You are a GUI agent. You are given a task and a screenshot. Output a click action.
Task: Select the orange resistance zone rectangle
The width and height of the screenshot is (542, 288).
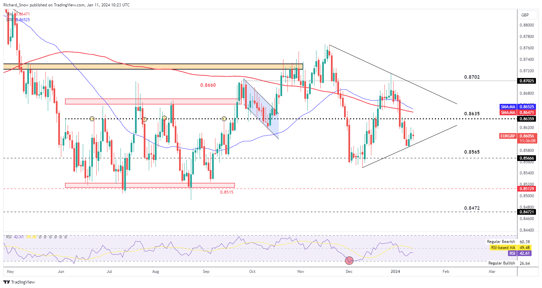pos(153,67)
